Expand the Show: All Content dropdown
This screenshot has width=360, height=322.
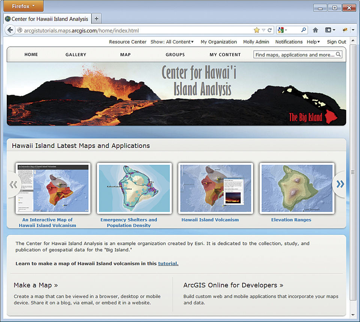pos(172,42)
